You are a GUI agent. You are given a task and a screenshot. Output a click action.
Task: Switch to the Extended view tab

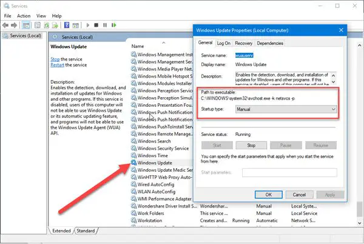coord(61,231)
